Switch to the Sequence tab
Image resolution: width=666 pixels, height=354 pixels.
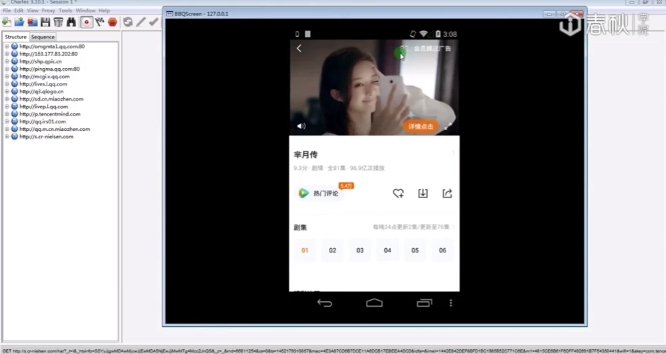pos(42,37)
